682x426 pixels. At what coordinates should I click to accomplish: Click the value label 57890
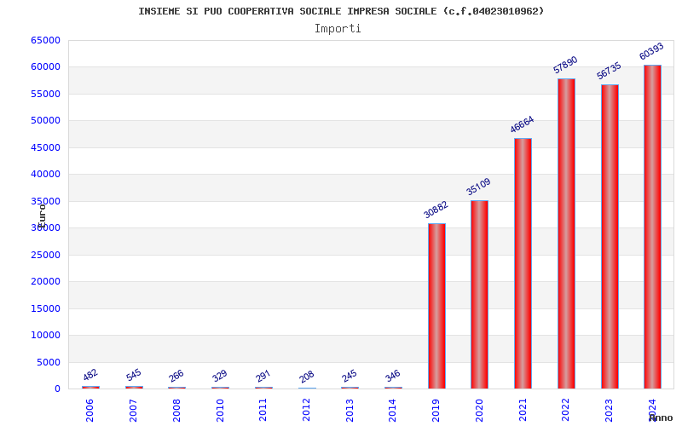pos(565,65)
